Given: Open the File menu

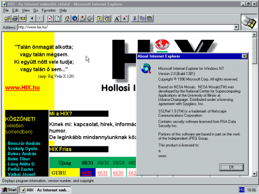Looking at the screenshot, I should coord(6,10).
